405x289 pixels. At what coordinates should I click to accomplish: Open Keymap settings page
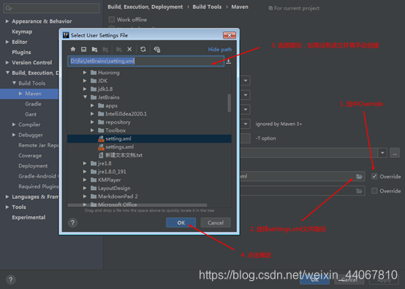[22, 31]
